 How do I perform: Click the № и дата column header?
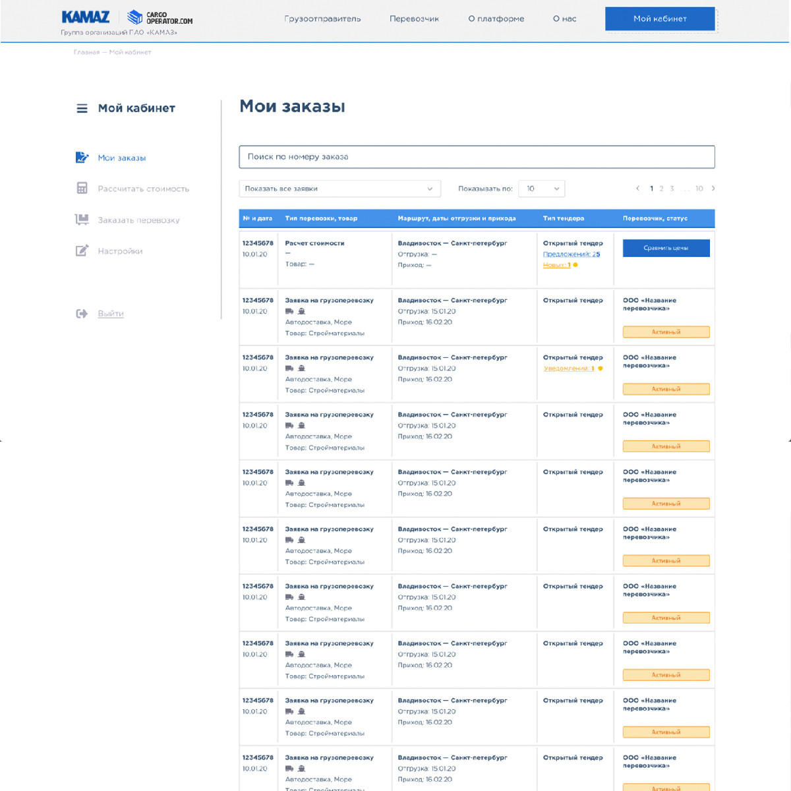pos(257,218)
